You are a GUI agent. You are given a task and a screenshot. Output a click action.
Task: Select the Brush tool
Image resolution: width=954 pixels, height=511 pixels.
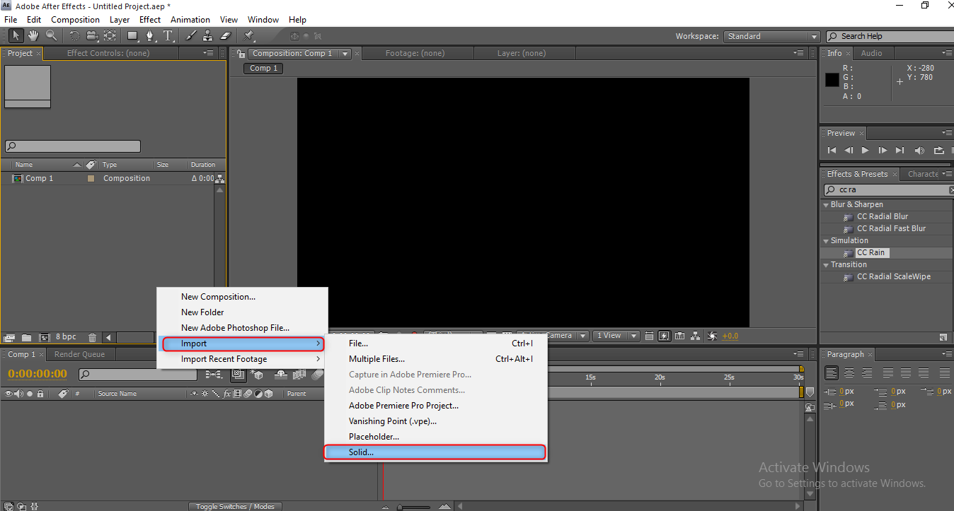[191, 35]
